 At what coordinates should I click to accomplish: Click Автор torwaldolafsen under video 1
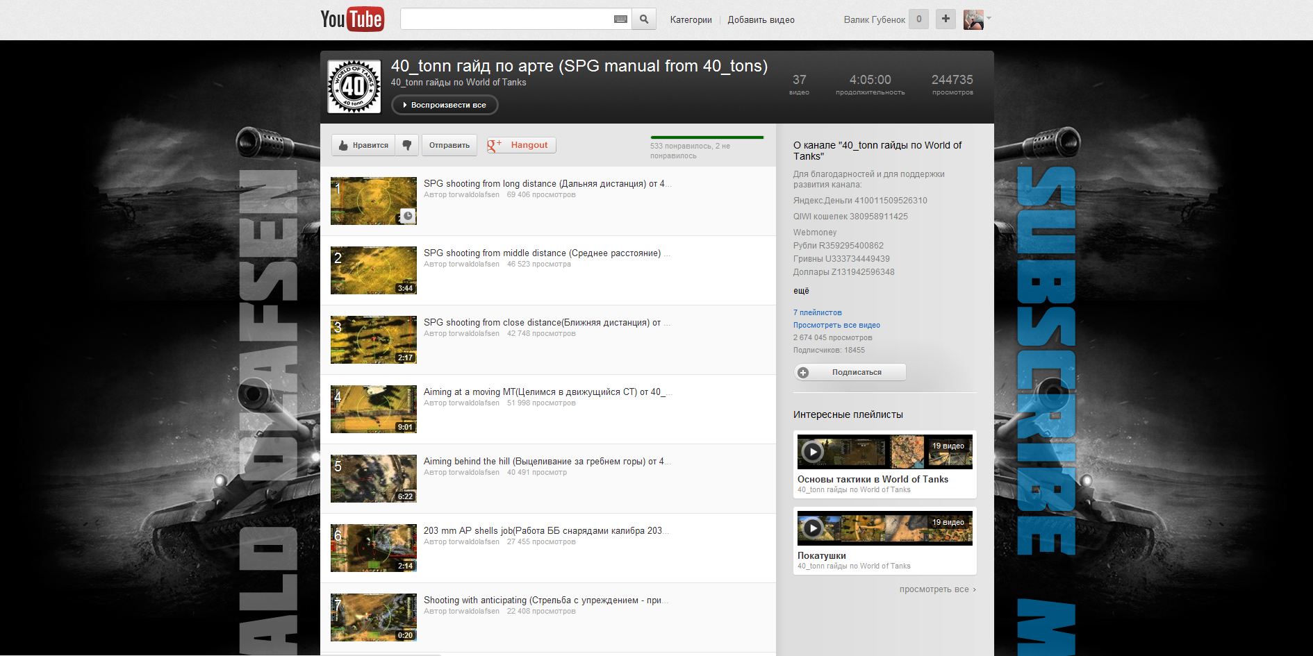click(461, 195)
